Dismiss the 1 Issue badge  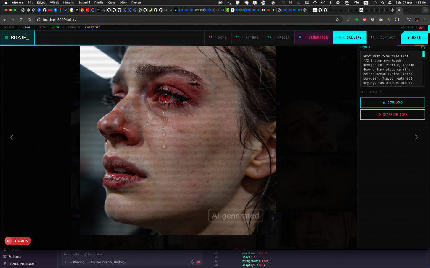(27, 241)
